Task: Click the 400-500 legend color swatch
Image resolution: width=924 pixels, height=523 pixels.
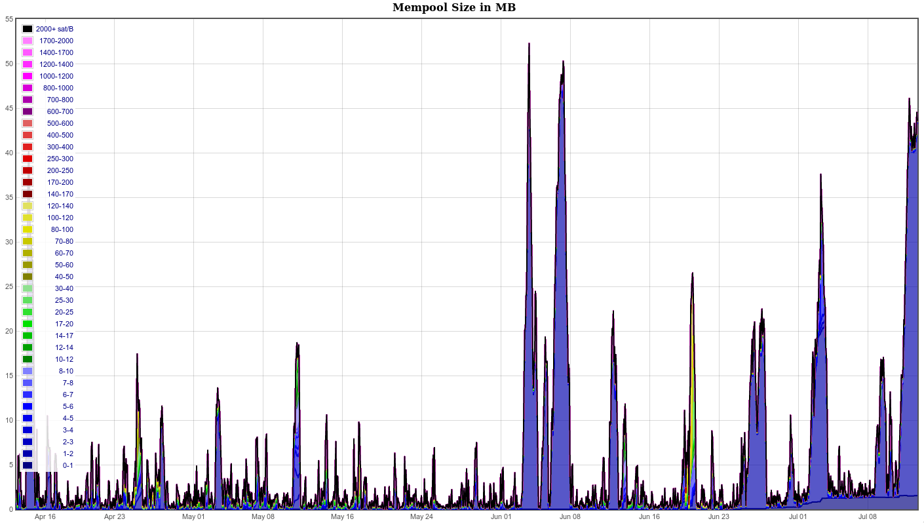Action: click(x=28, y=135)
